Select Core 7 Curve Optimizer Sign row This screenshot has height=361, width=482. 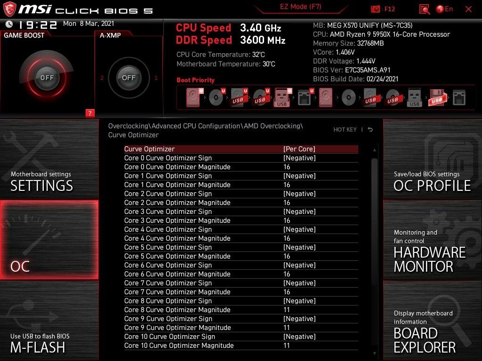pos(241,283)
